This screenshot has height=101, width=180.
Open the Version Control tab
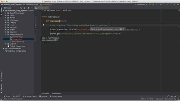(x=30, y=96)
